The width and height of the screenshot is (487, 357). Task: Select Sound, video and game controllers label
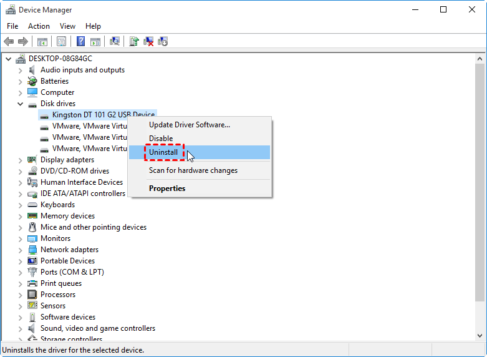click(x=98, y=328)
